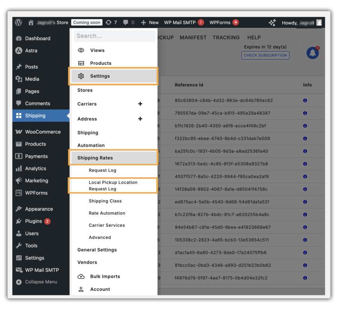339x310 pixels.
Task: Switch to the TRACKING tab
Action: [226, 38]
